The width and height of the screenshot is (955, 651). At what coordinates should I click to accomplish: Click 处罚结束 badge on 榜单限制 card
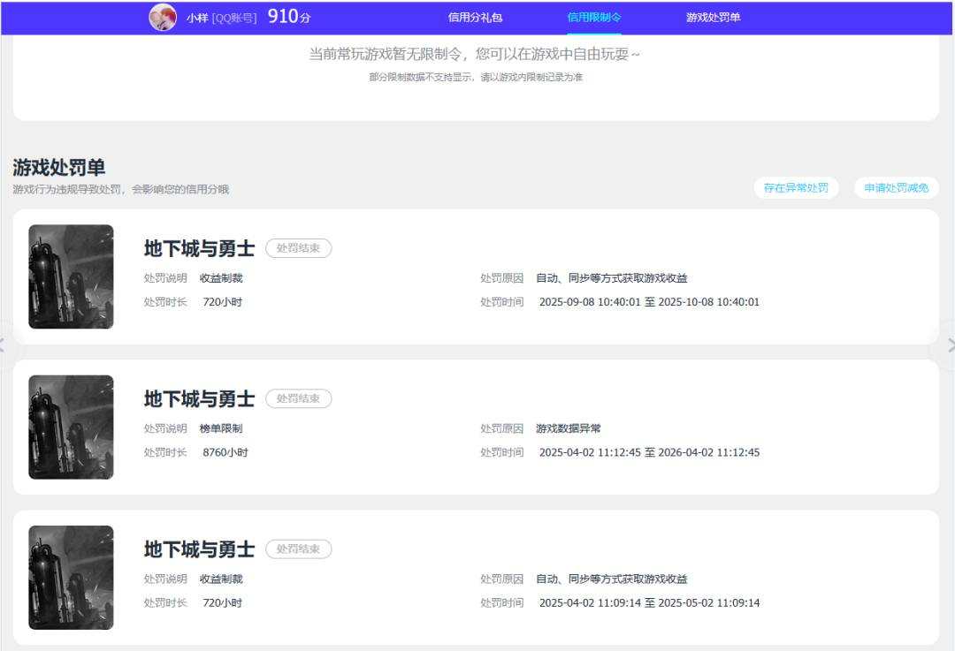pyautogui.click(x=299, y=398)
